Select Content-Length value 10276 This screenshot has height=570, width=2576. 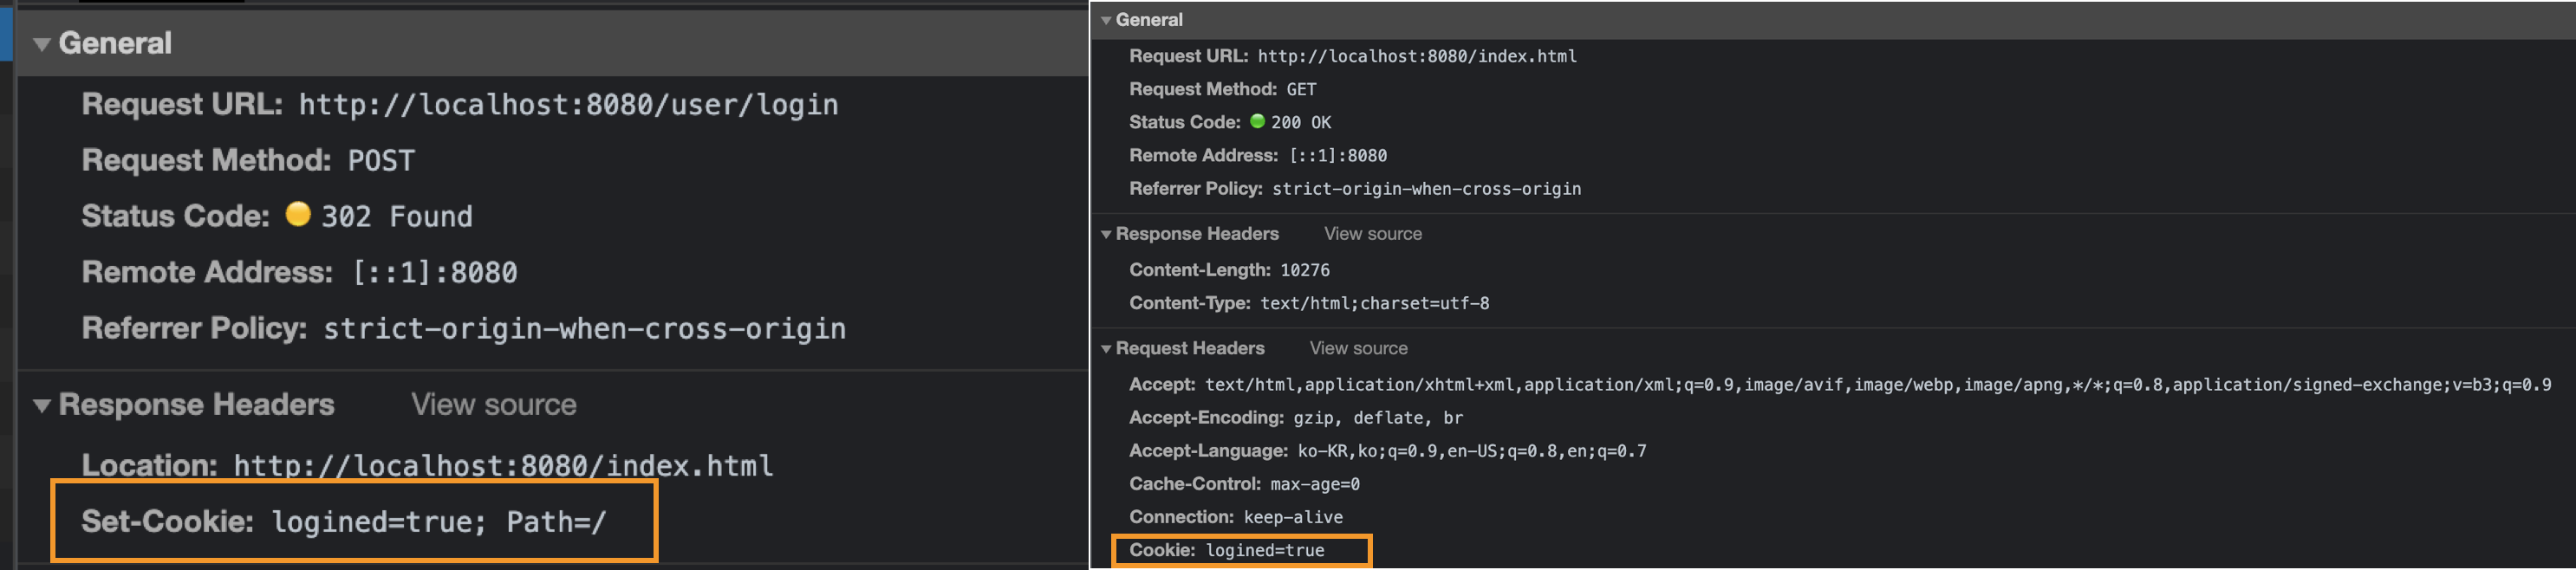[x=1305, y=270]
